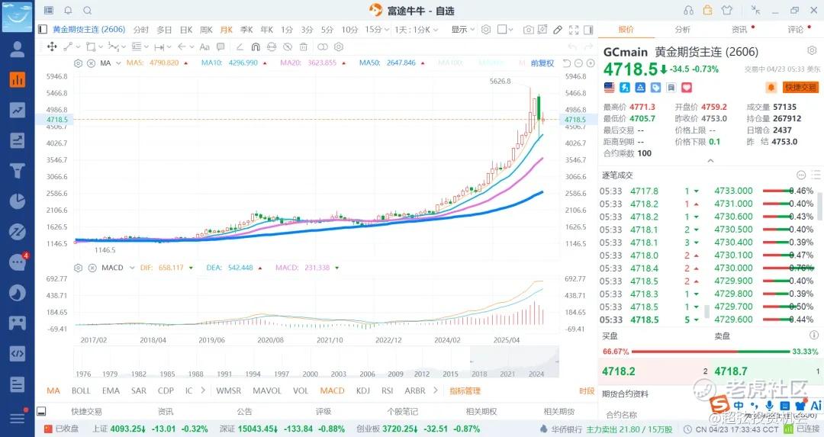Toggle the chart layout square checkbox
Image resolution: width=824 pixels, height=437 pixels.
(x=502, y=30)
